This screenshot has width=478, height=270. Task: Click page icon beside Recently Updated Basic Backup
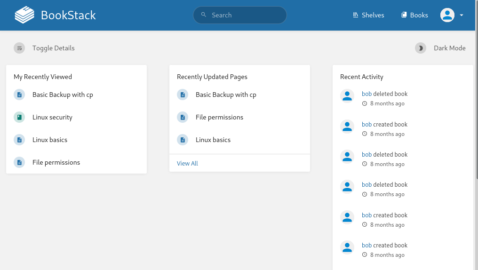pyautogui.click(x=183, y=95)
